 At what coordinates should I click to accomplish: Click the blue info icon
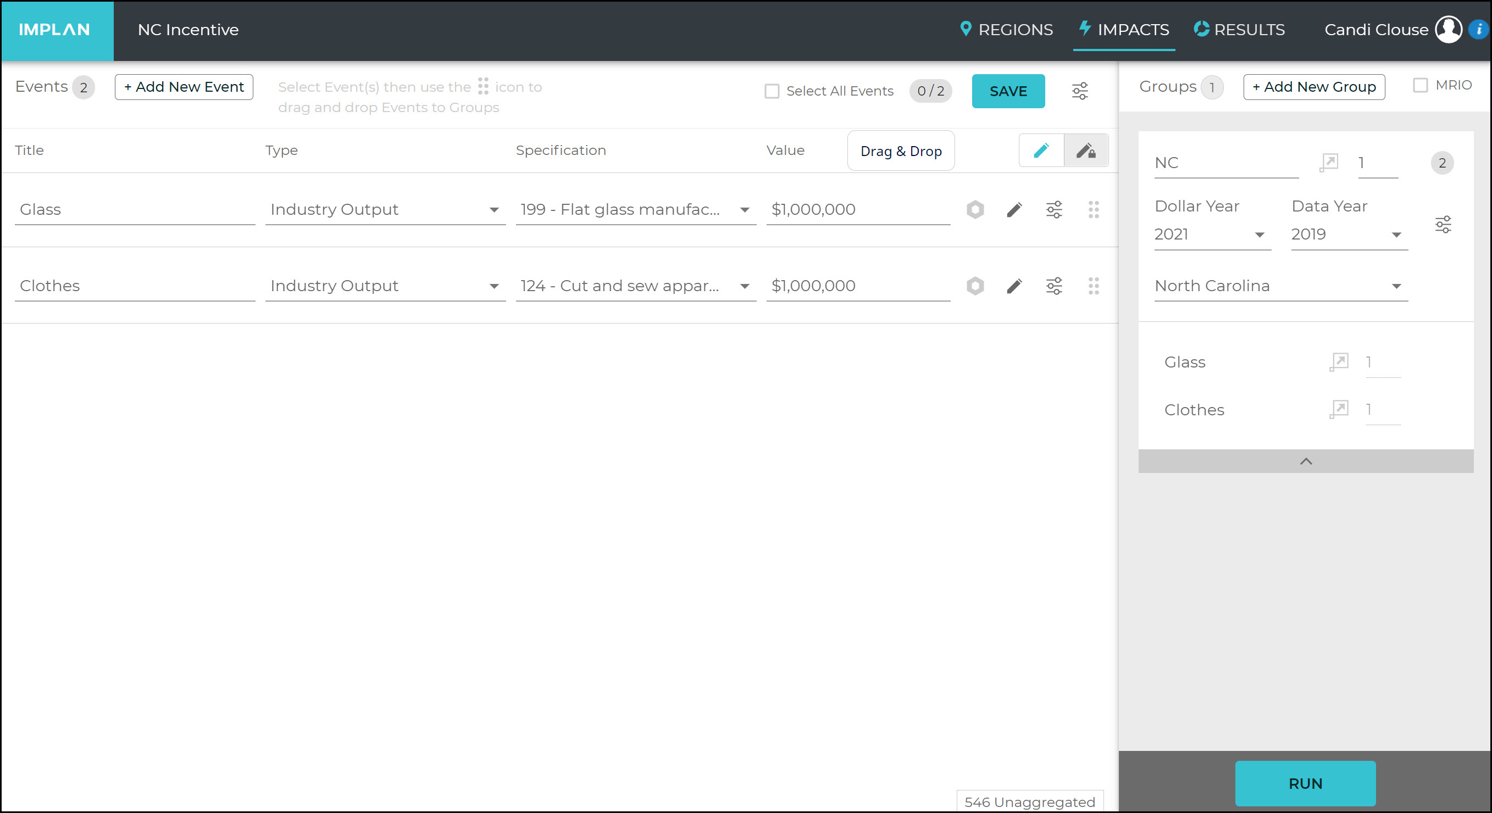1479,30
